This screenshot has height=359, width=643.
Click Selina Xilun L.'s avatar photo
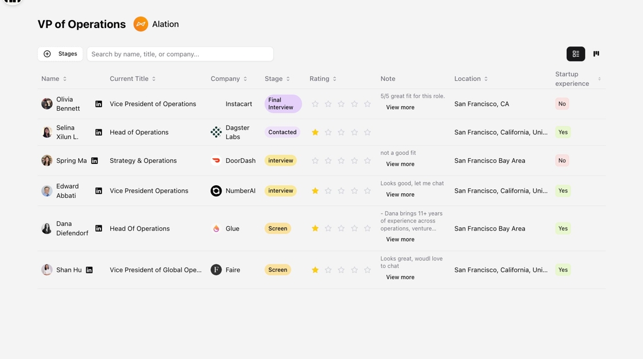47,132
